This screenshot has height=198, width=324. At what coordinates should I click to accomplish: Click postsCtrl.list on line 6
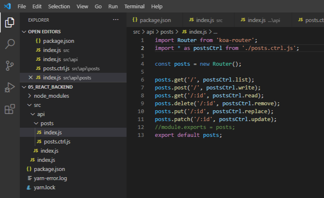click(226, 79)
